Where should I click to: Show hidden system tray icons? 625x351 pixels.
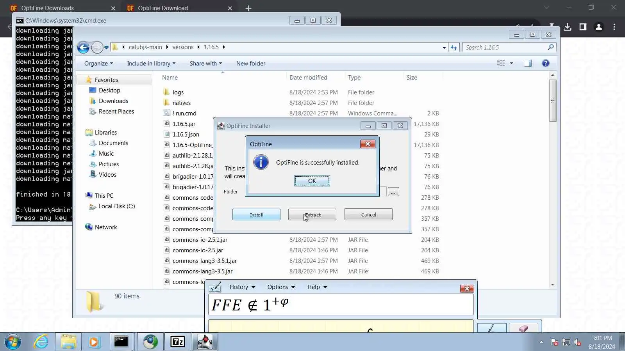(541, 342)
